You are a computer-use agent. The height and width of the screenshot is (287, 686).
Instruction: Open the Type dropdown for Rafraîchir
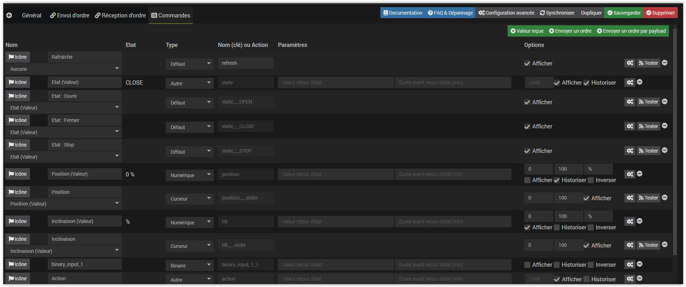[189, 64]
